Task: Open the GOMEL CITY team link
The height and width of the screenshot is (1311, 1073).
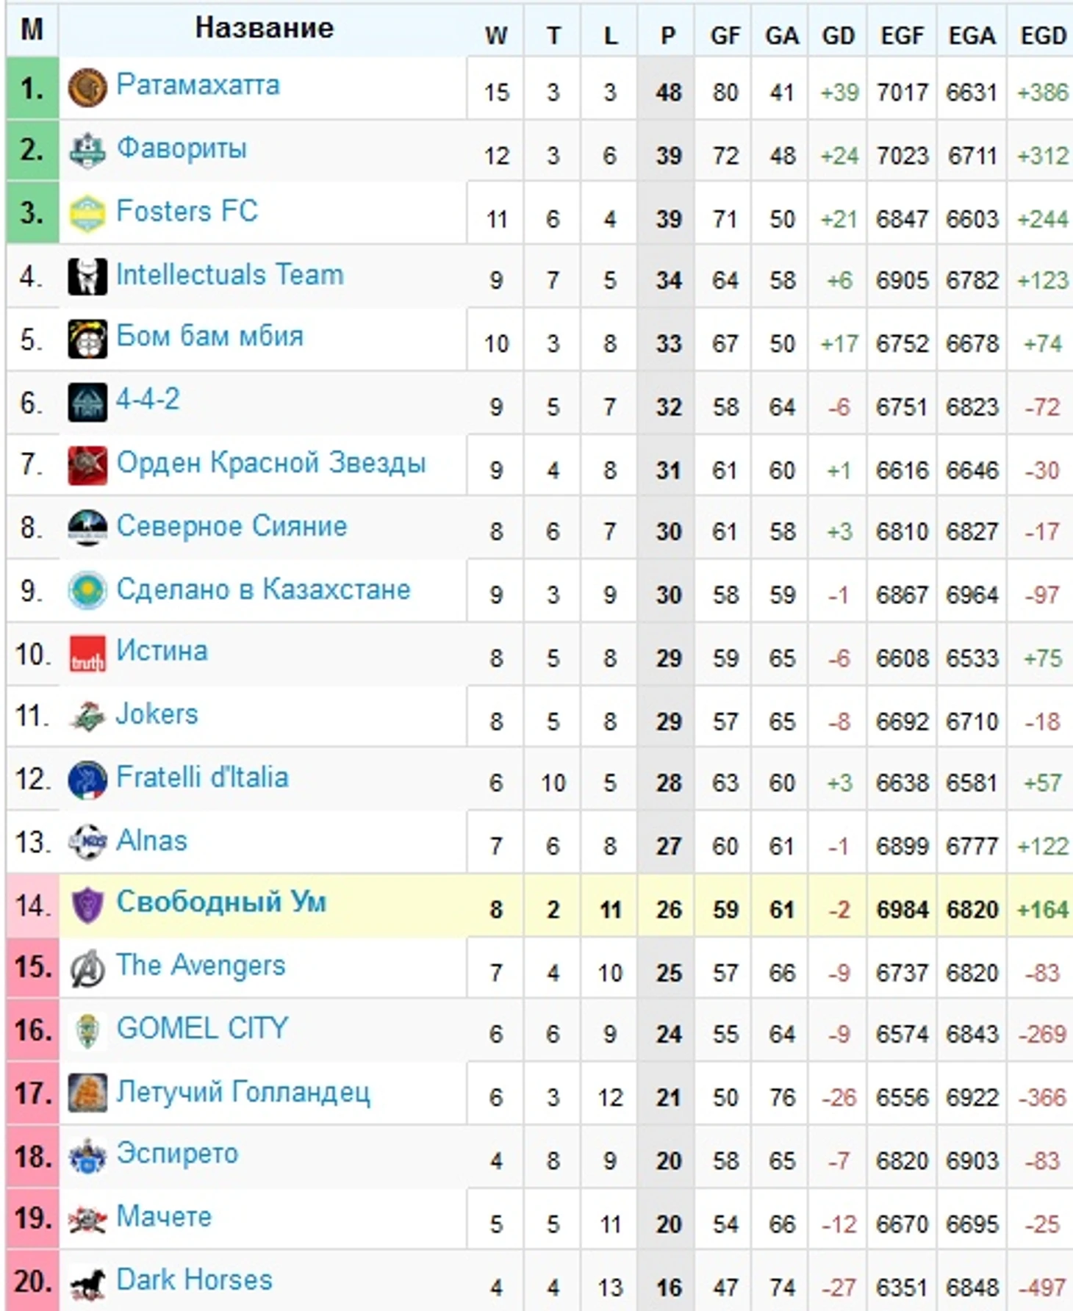Action: pyautogui.click(x=202, y=1028)
